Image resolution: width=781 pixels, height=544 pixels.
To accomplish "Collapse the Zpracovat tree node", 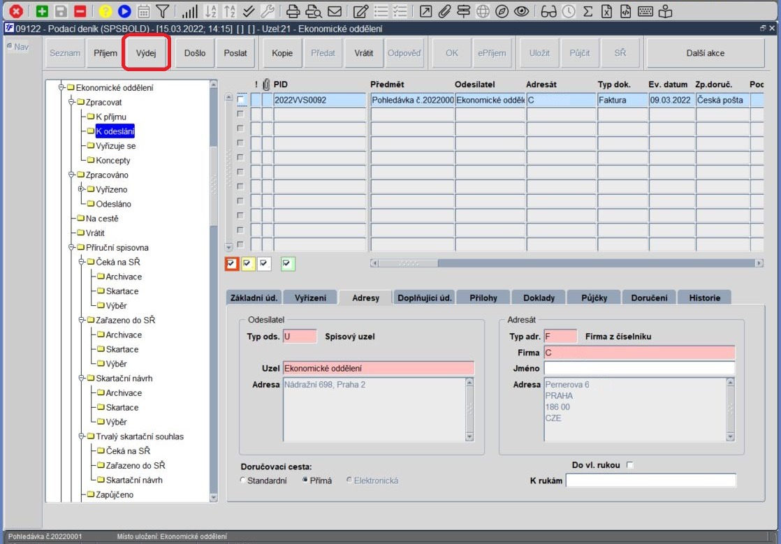I will click(x=71, y=102).
